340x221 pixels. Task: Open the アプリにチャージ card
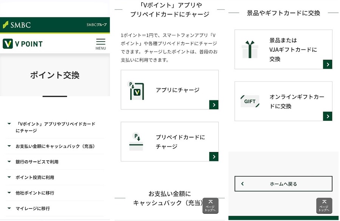pos(170,90)
